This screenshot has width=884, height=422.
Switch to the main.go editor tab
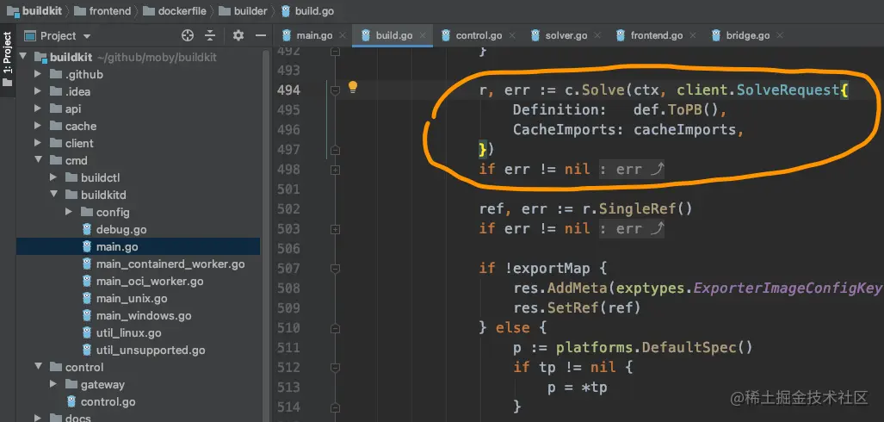point(307,35)
